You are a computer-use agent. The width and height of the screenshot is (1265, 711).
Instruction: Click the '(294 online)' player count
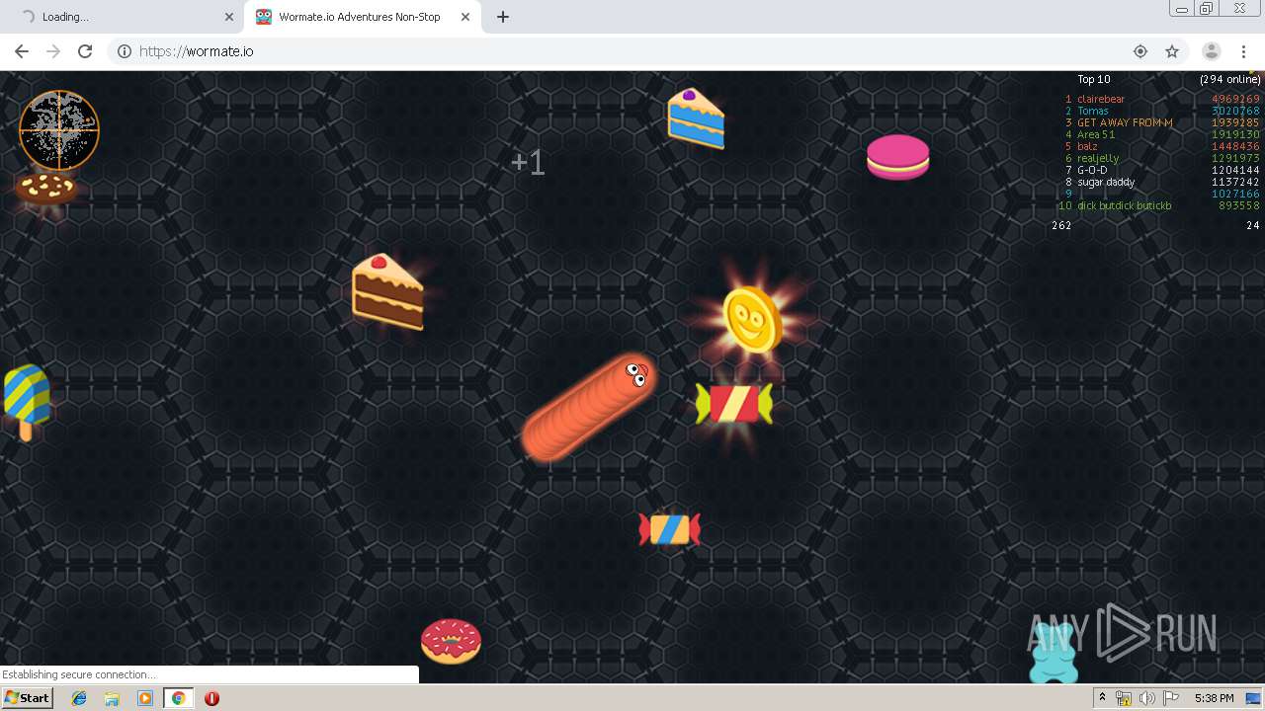pos(1229,79)
